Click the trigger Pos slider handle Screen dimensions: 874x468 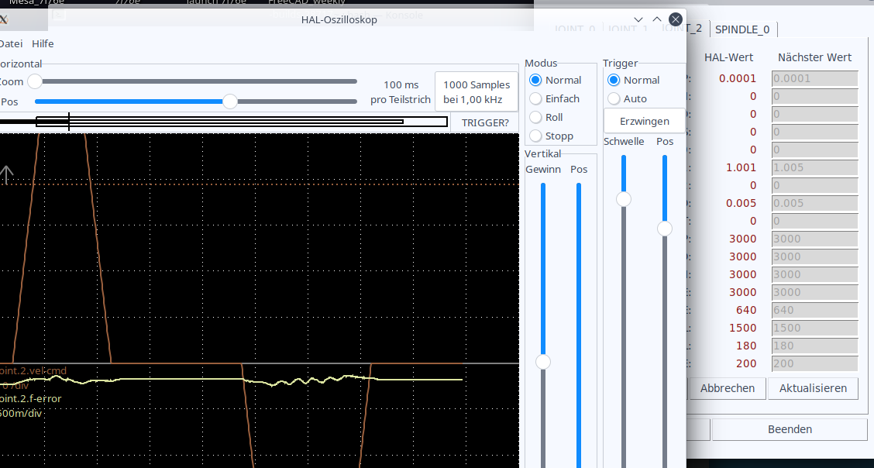click(665, 229)
